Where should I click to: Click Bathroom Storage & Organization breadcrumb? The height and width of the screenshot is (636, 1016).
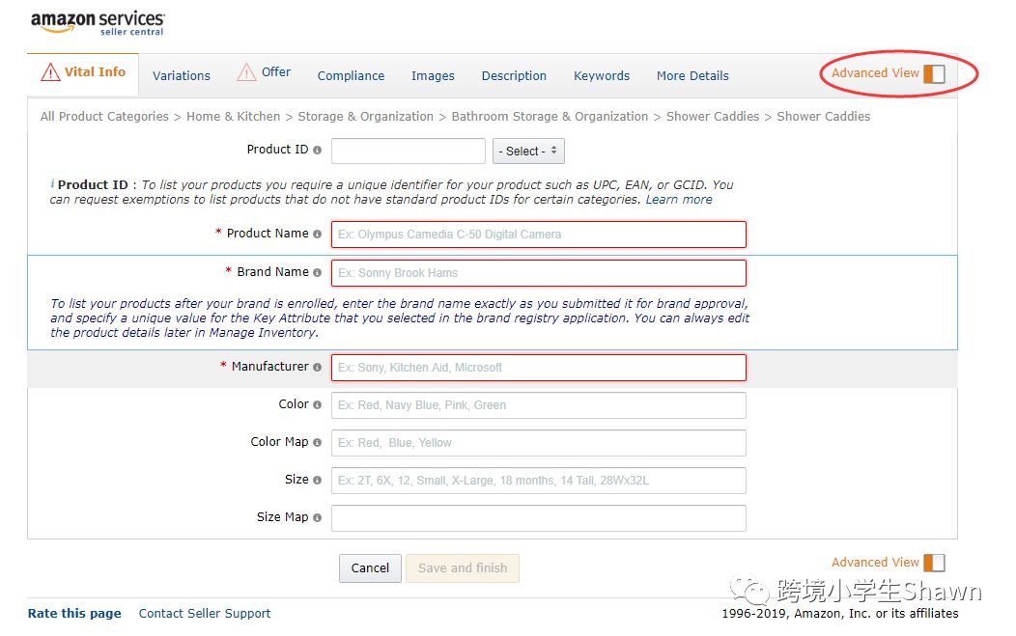point(550,117)
